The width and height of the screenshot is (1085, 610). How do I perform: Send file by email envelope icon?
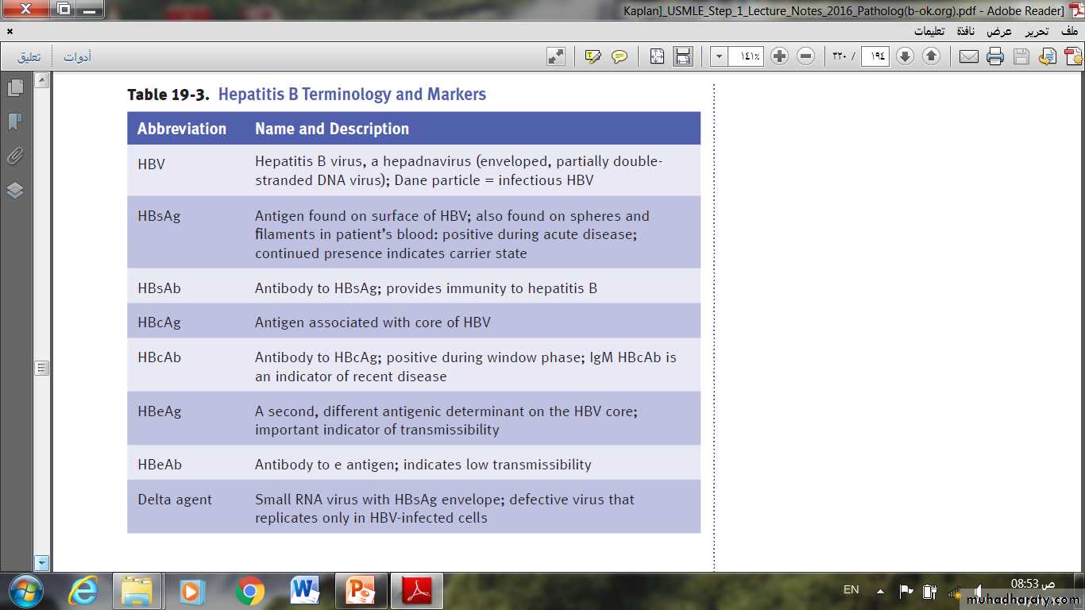point(968,56)
